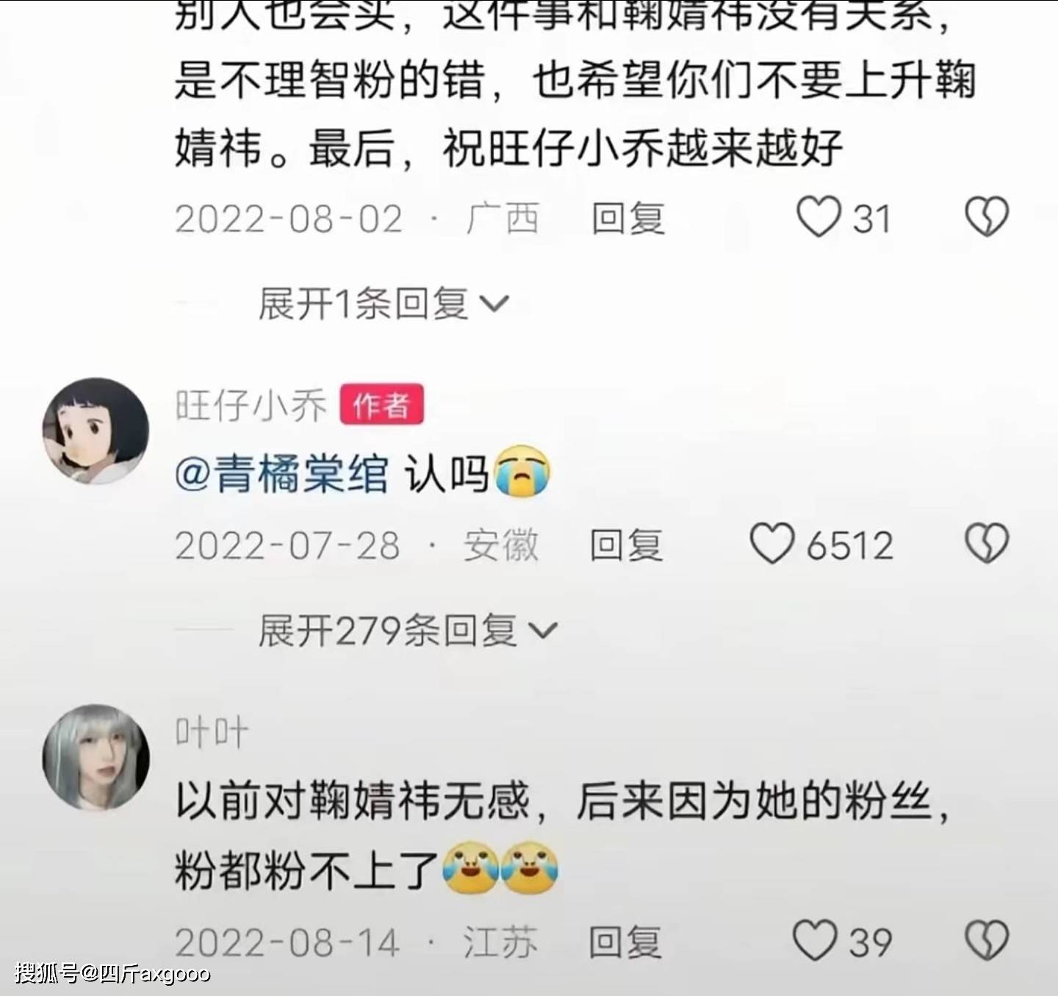Click chevron next to 展开1条回复
Viewport: 1058px width, 996px height.
click(x=494, y=304)
